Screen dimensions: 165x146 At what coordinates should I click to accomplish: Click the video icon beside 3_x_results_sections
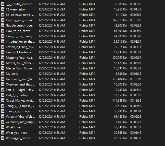[3, 4]
